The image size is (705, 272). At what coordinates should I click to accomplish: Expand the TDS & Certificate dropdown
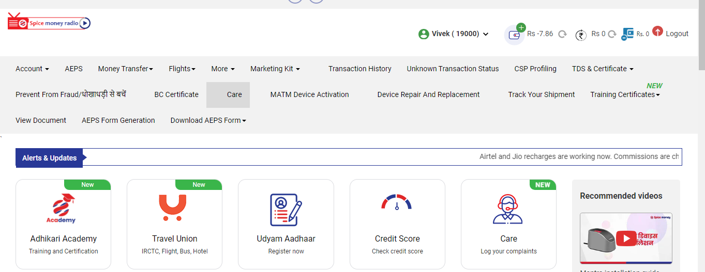pos(603,69)
